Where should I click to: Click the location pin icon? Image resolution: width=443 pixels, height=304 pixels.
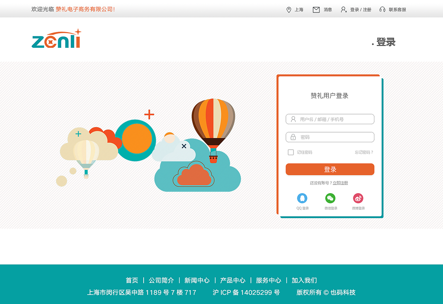tap(289, 10)
